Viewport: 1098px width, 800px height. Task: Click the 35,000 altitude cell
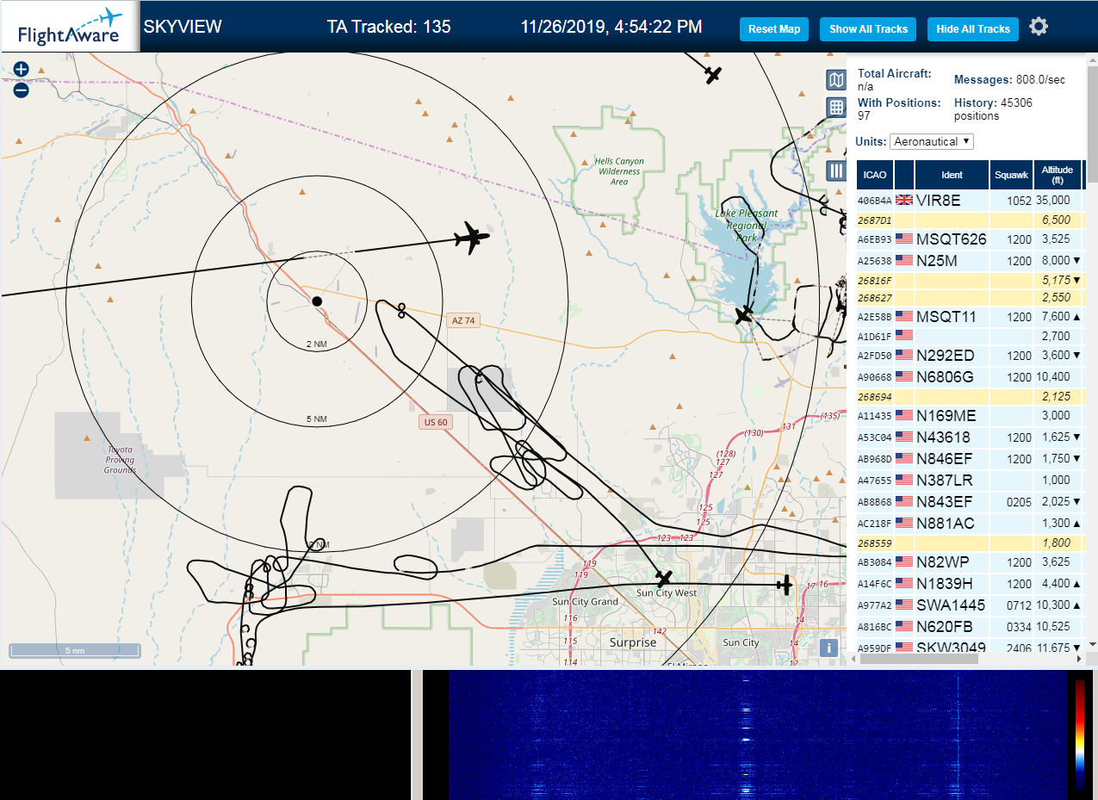tap(1057, 200)
